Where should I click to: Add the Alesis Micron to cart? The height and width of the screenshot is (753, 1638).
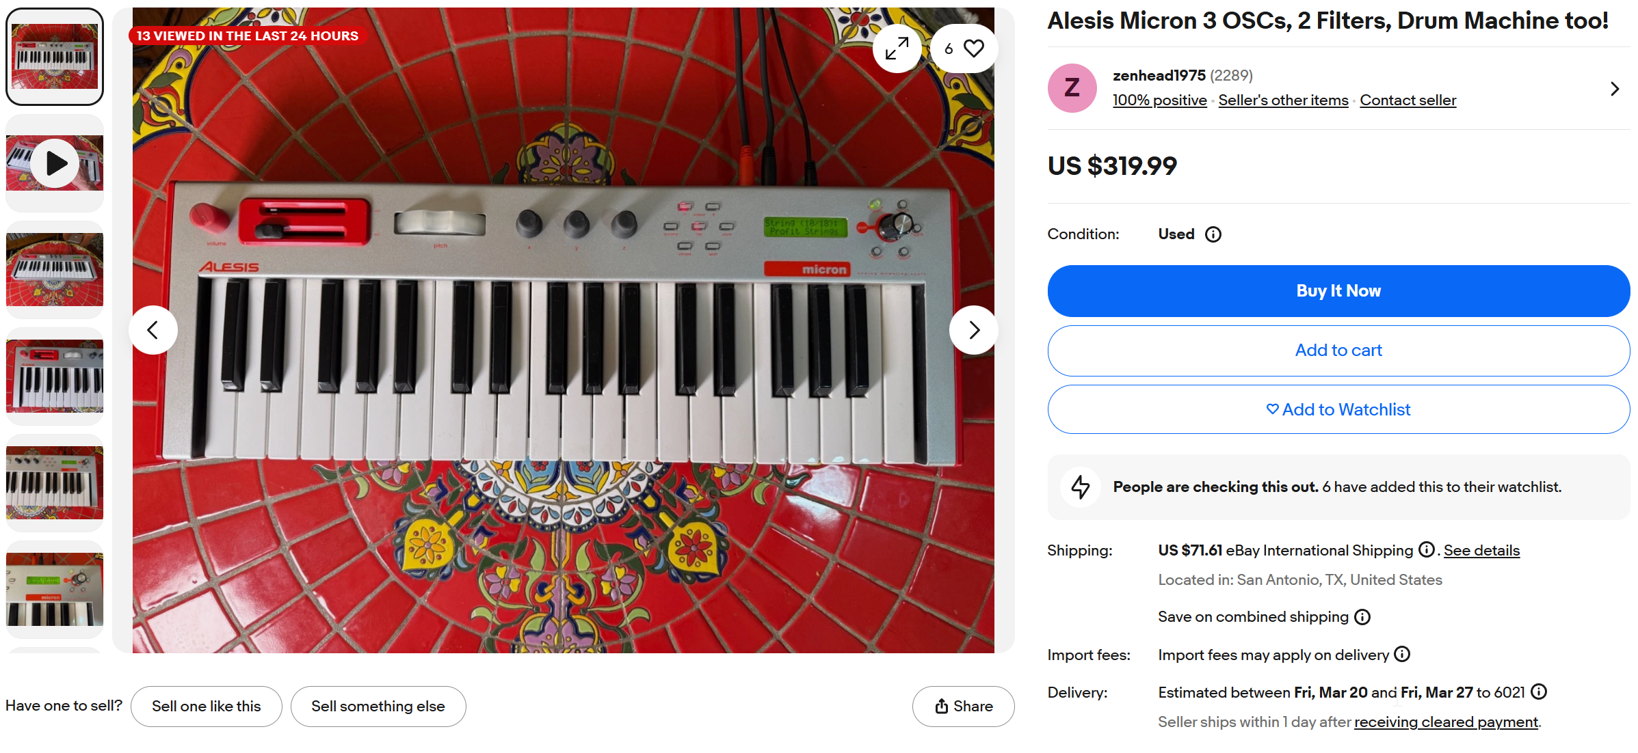(x=1338, y=351)
